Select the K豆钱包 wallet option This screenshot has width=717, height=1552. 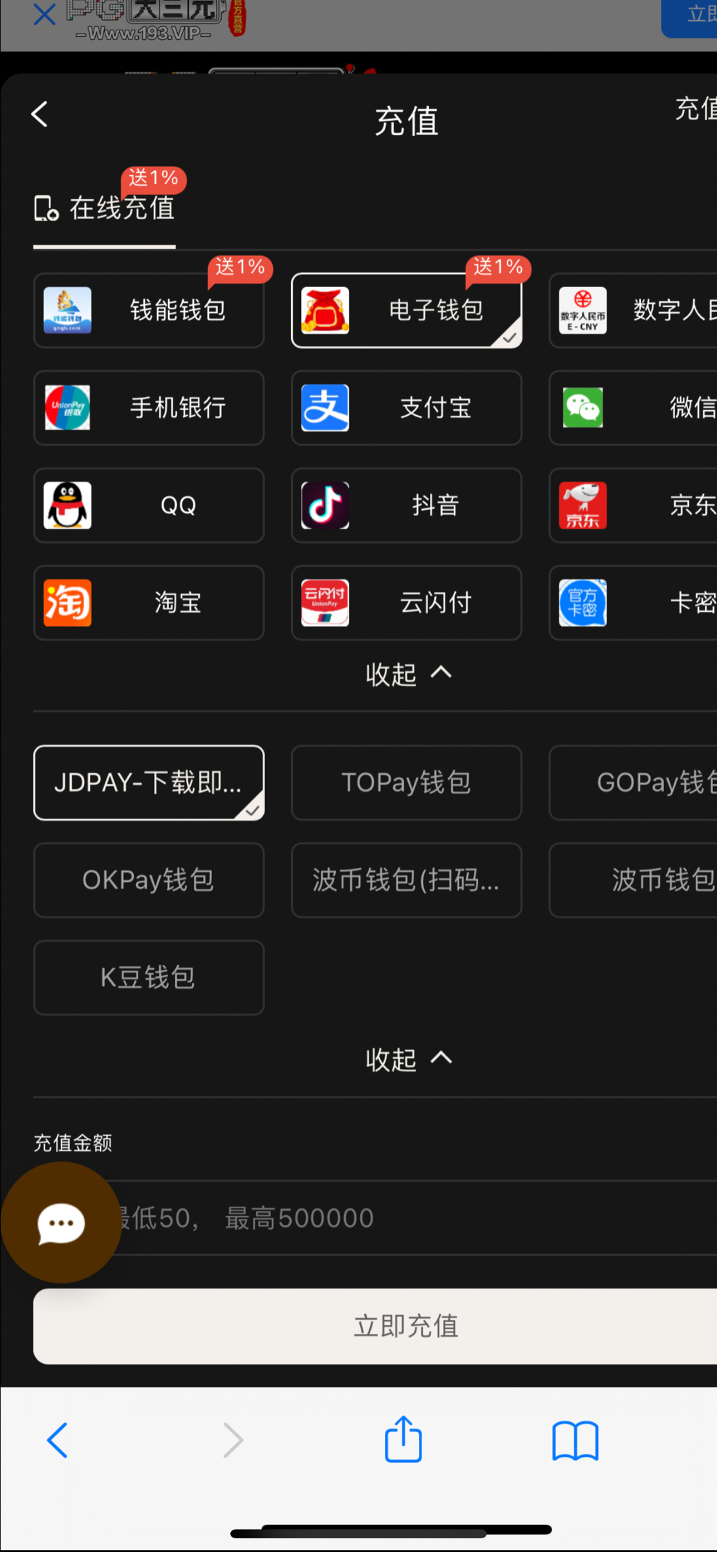point(149,977)
